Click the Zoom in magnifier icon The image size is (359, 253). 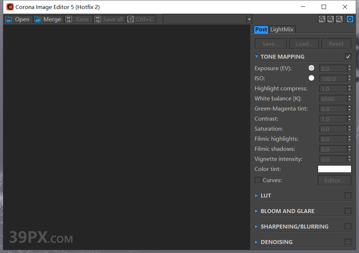coord(322,19)
